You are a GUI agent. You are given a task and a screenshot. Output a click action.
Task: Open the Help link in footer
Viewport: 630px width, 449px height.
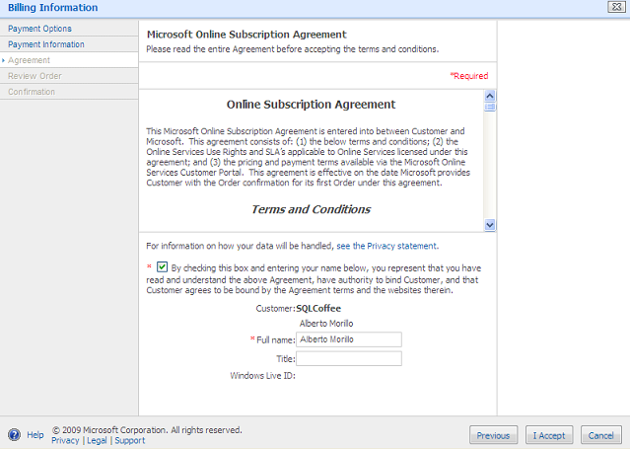coord(35,435)
